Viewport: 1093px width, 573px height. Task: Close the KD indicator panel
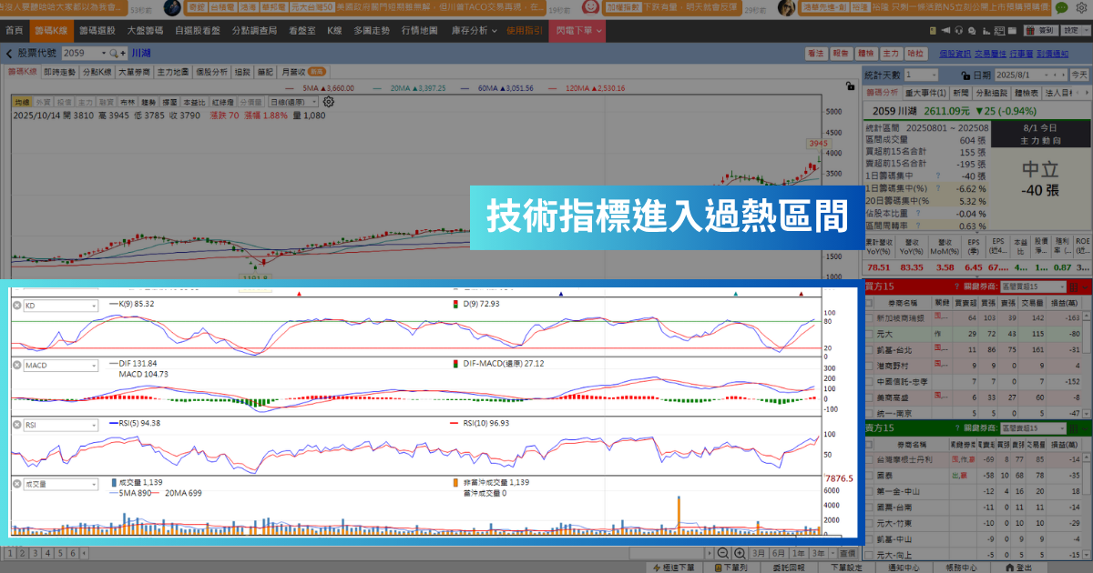(16, 306)
